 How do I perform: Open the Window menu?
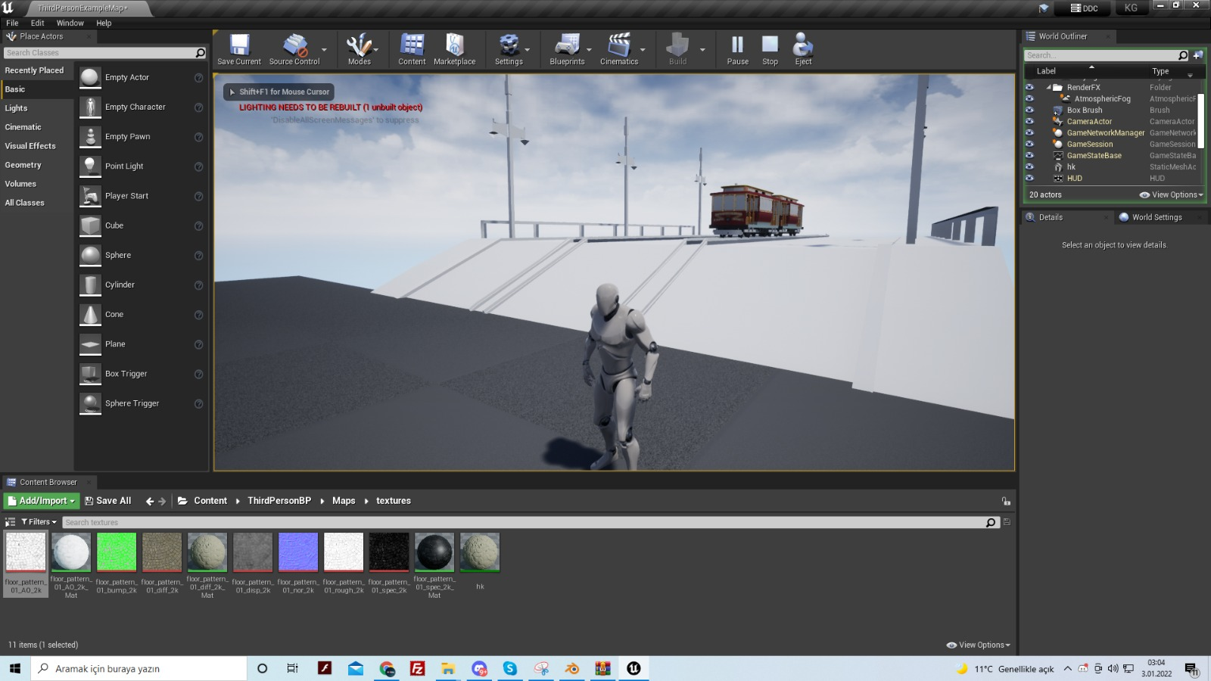point(70,23)
